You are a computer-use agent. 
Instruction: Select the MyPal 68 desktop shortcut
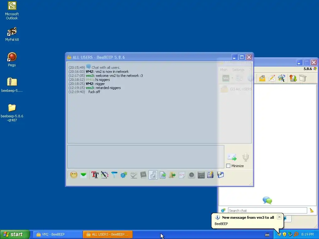(12, 34)
